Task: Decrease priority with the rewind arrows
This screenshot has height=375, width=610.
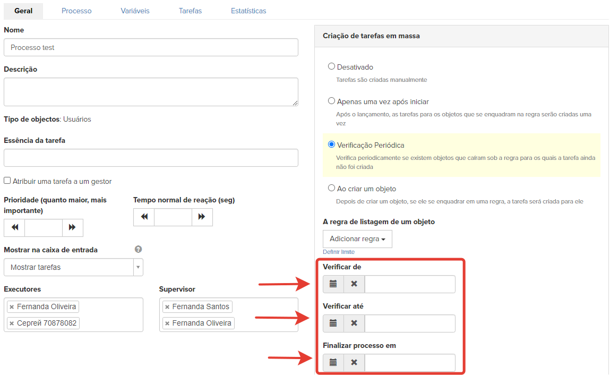Action: click(x=14, y=228)
